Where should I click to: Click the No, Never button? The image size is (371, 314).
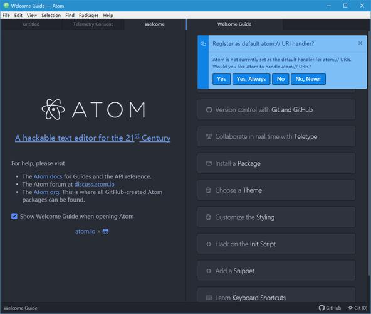click(308, 79)
